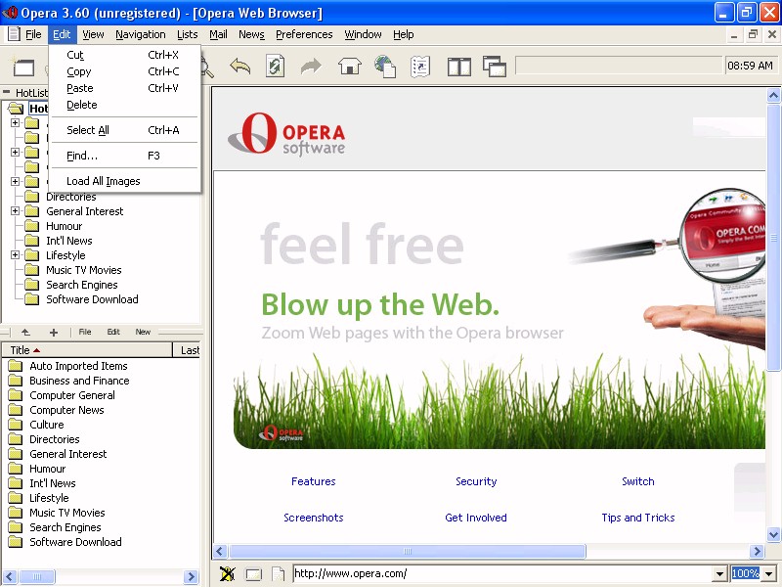Open the Preferences menu

click(304, 34)
